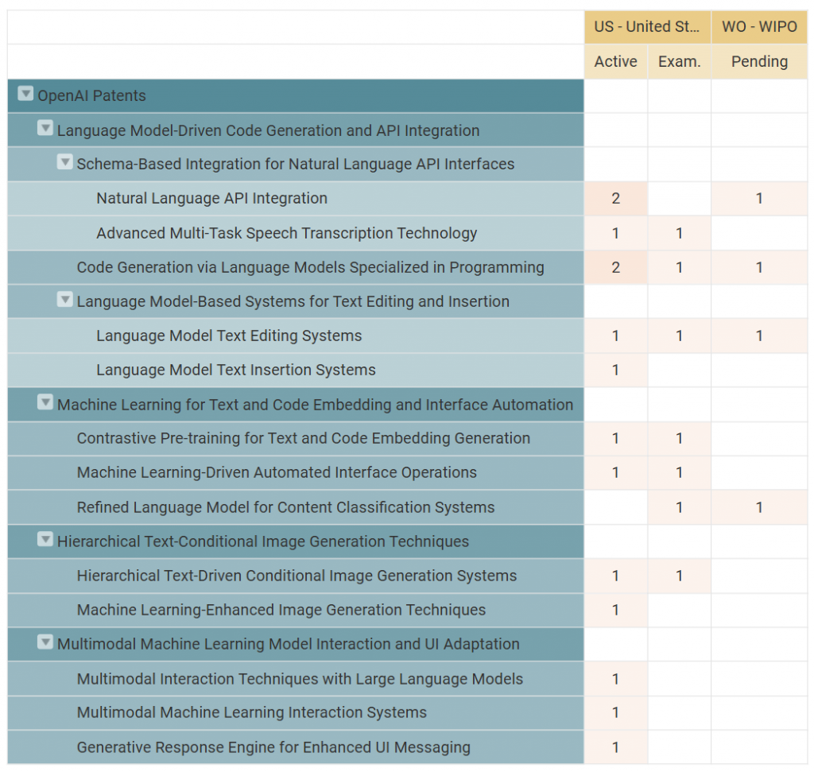The image size is (814, 772).
Task: Open Pending count for Refined Language Model row
Action: point(759,507)
